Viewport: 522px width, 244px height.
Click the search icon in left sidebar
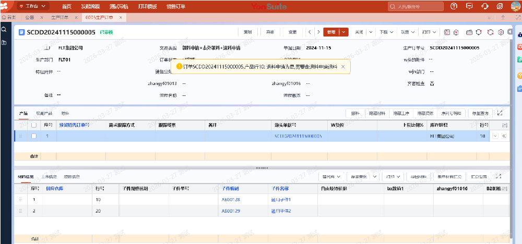(x=4, y=30)
